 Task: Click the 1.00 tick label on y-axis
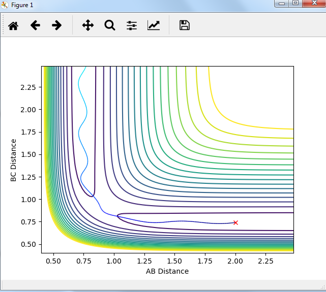click(x=28, y=200)
